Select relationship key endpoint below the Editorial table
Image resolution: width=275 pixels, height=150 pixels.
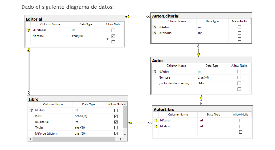(29, 50)
